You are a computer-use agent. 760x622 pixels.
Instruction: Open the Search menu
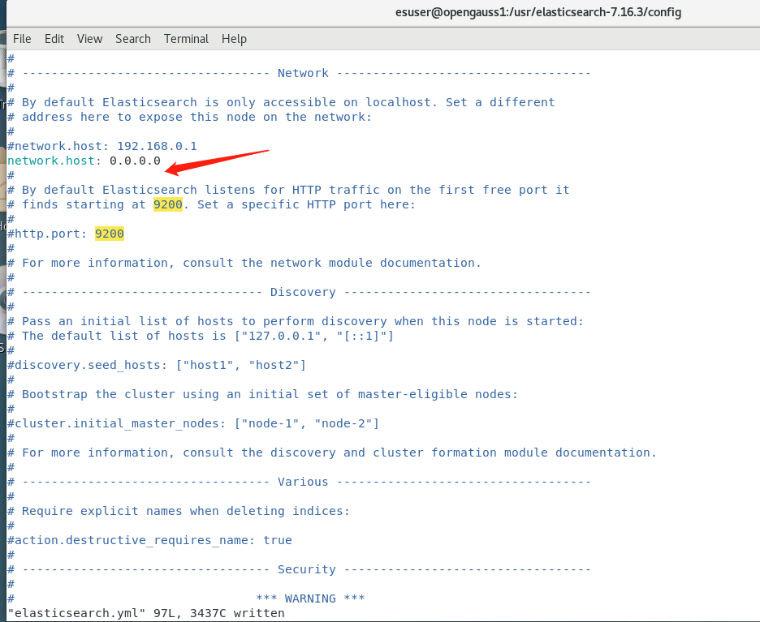tap(133, 39)
